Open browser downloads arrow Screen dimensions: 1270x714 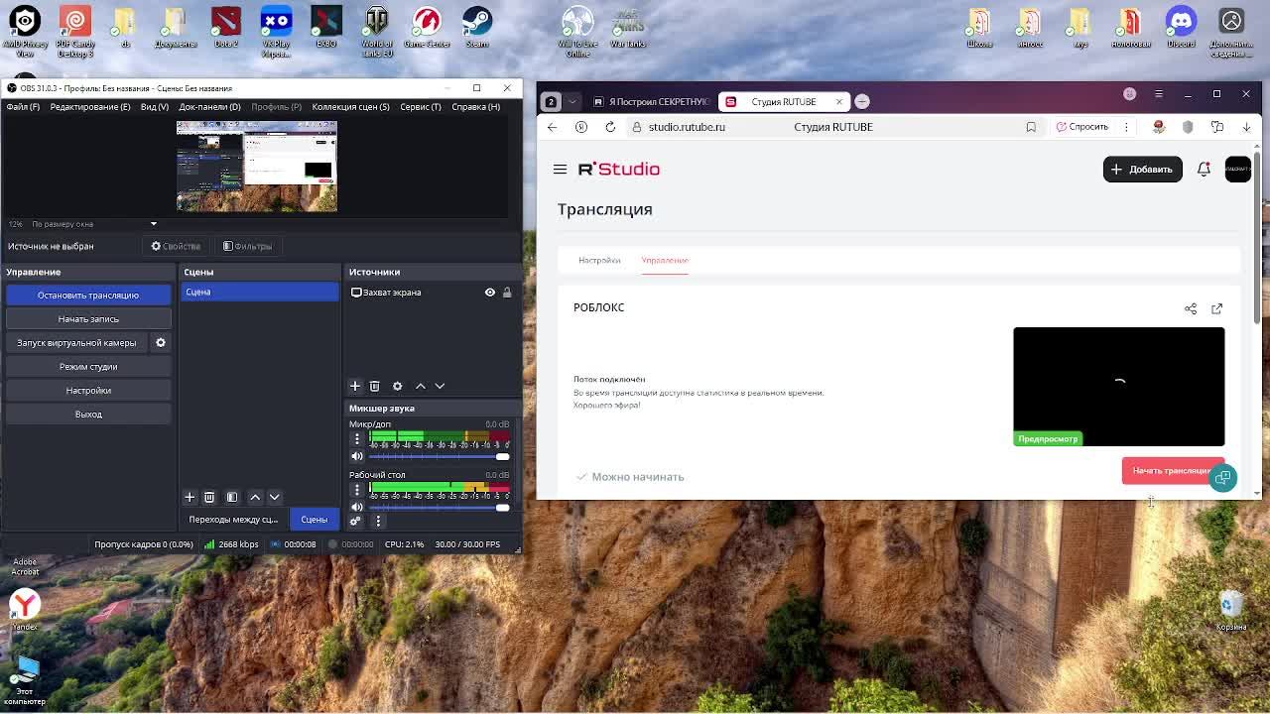[x=1246, y=127]
